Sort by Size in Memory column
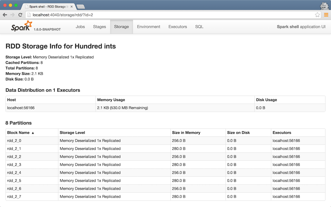The image size is (331, 207). [x=186, y=132]
